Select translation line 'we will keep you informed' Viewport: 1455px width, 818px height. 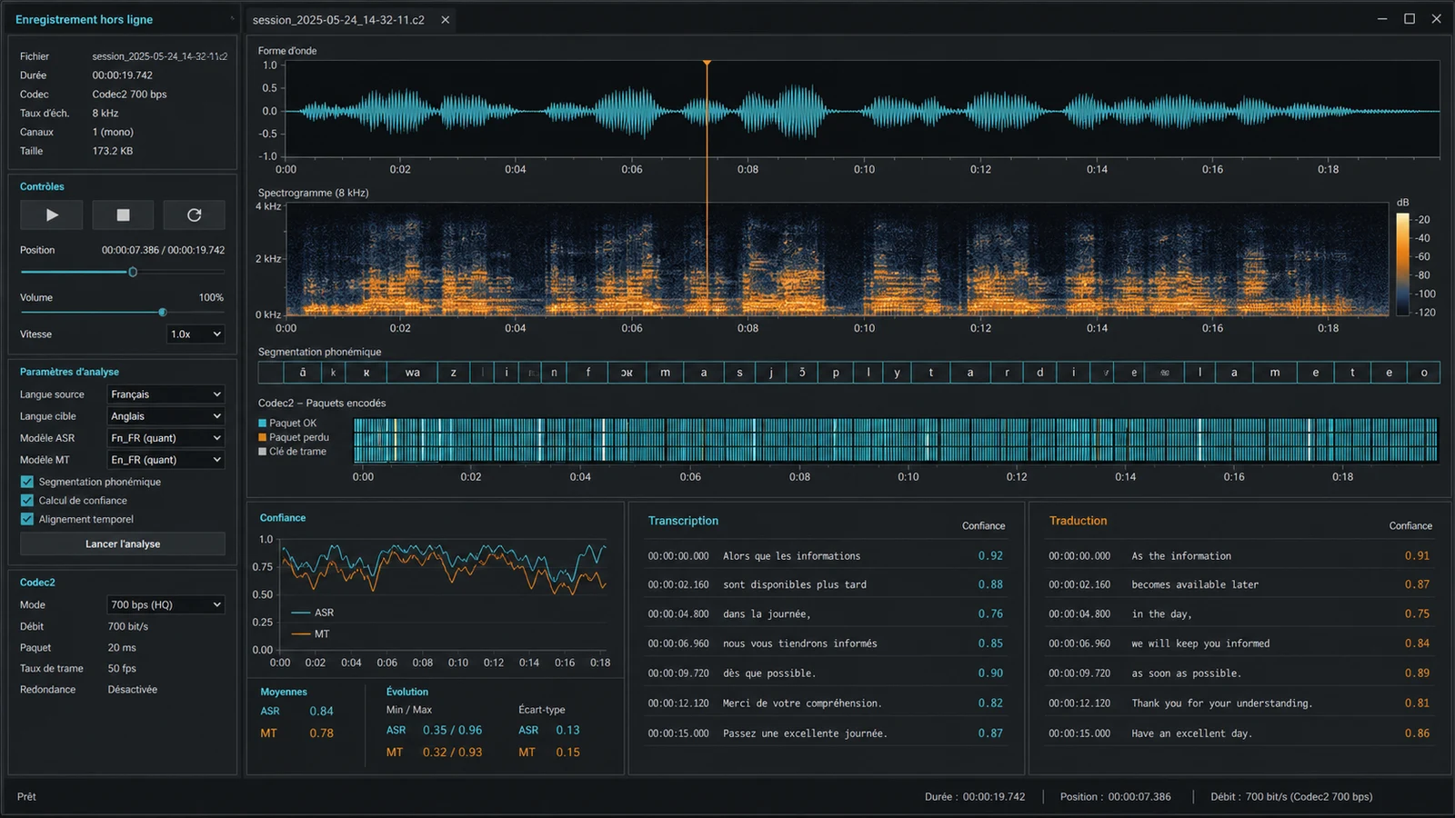tap(1239, 643)
